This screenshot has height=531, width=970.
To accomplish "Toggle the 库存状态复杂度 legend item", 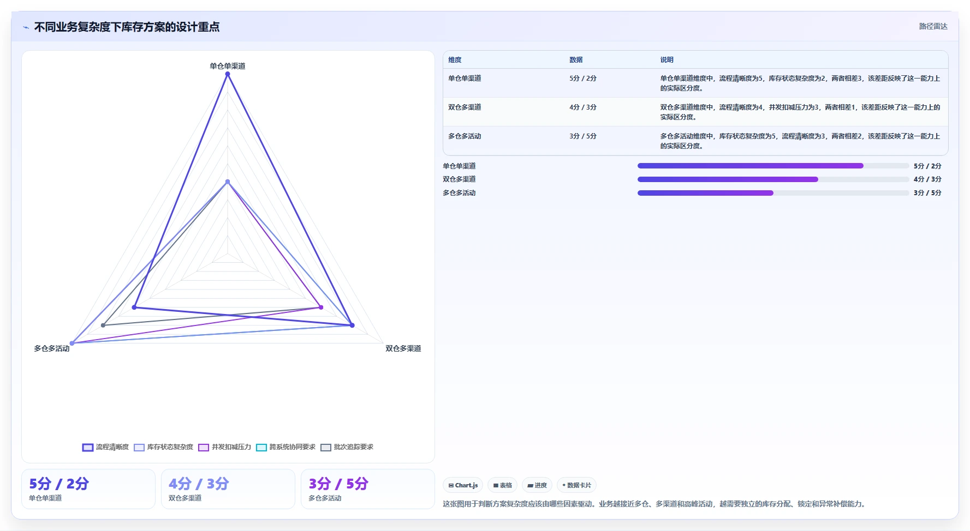I will point(164,447).
